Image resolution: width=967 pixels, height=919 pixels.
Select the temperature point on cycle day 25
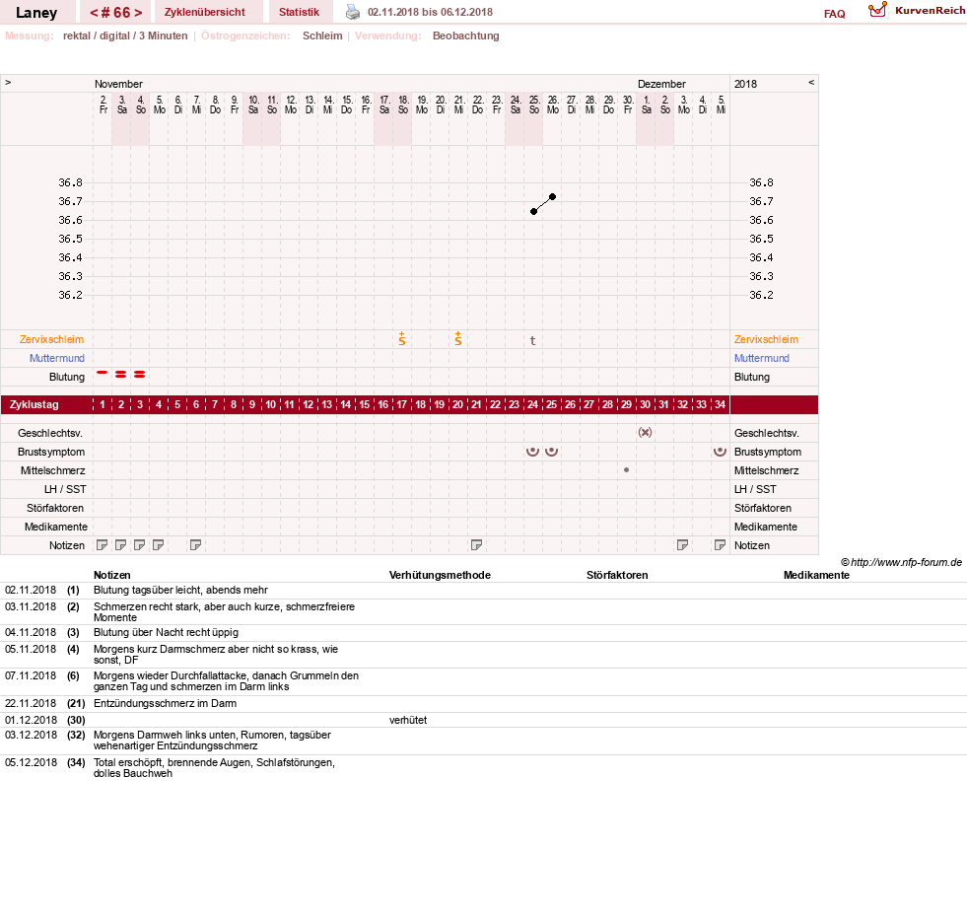point(553,197)
